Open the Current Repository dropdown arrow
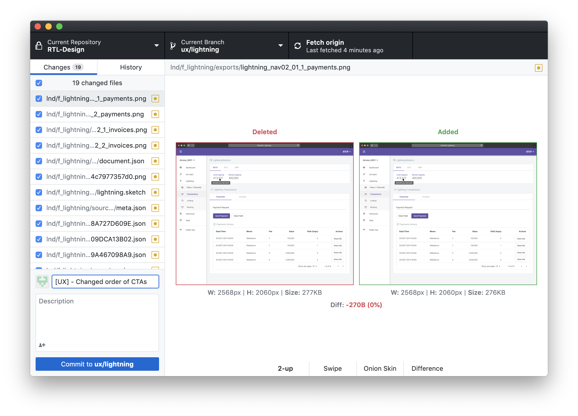Image resolution: width=578 pixels, height=416 pixels. click(156, 46)
